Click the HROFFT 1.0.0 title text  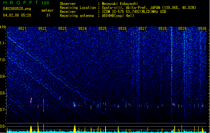click(x=26, y=3)
